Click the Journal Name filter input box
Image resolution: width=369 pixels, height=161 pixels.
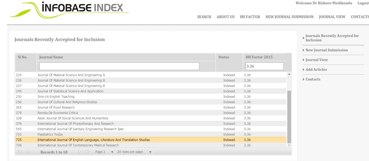(x=119, y=66)
